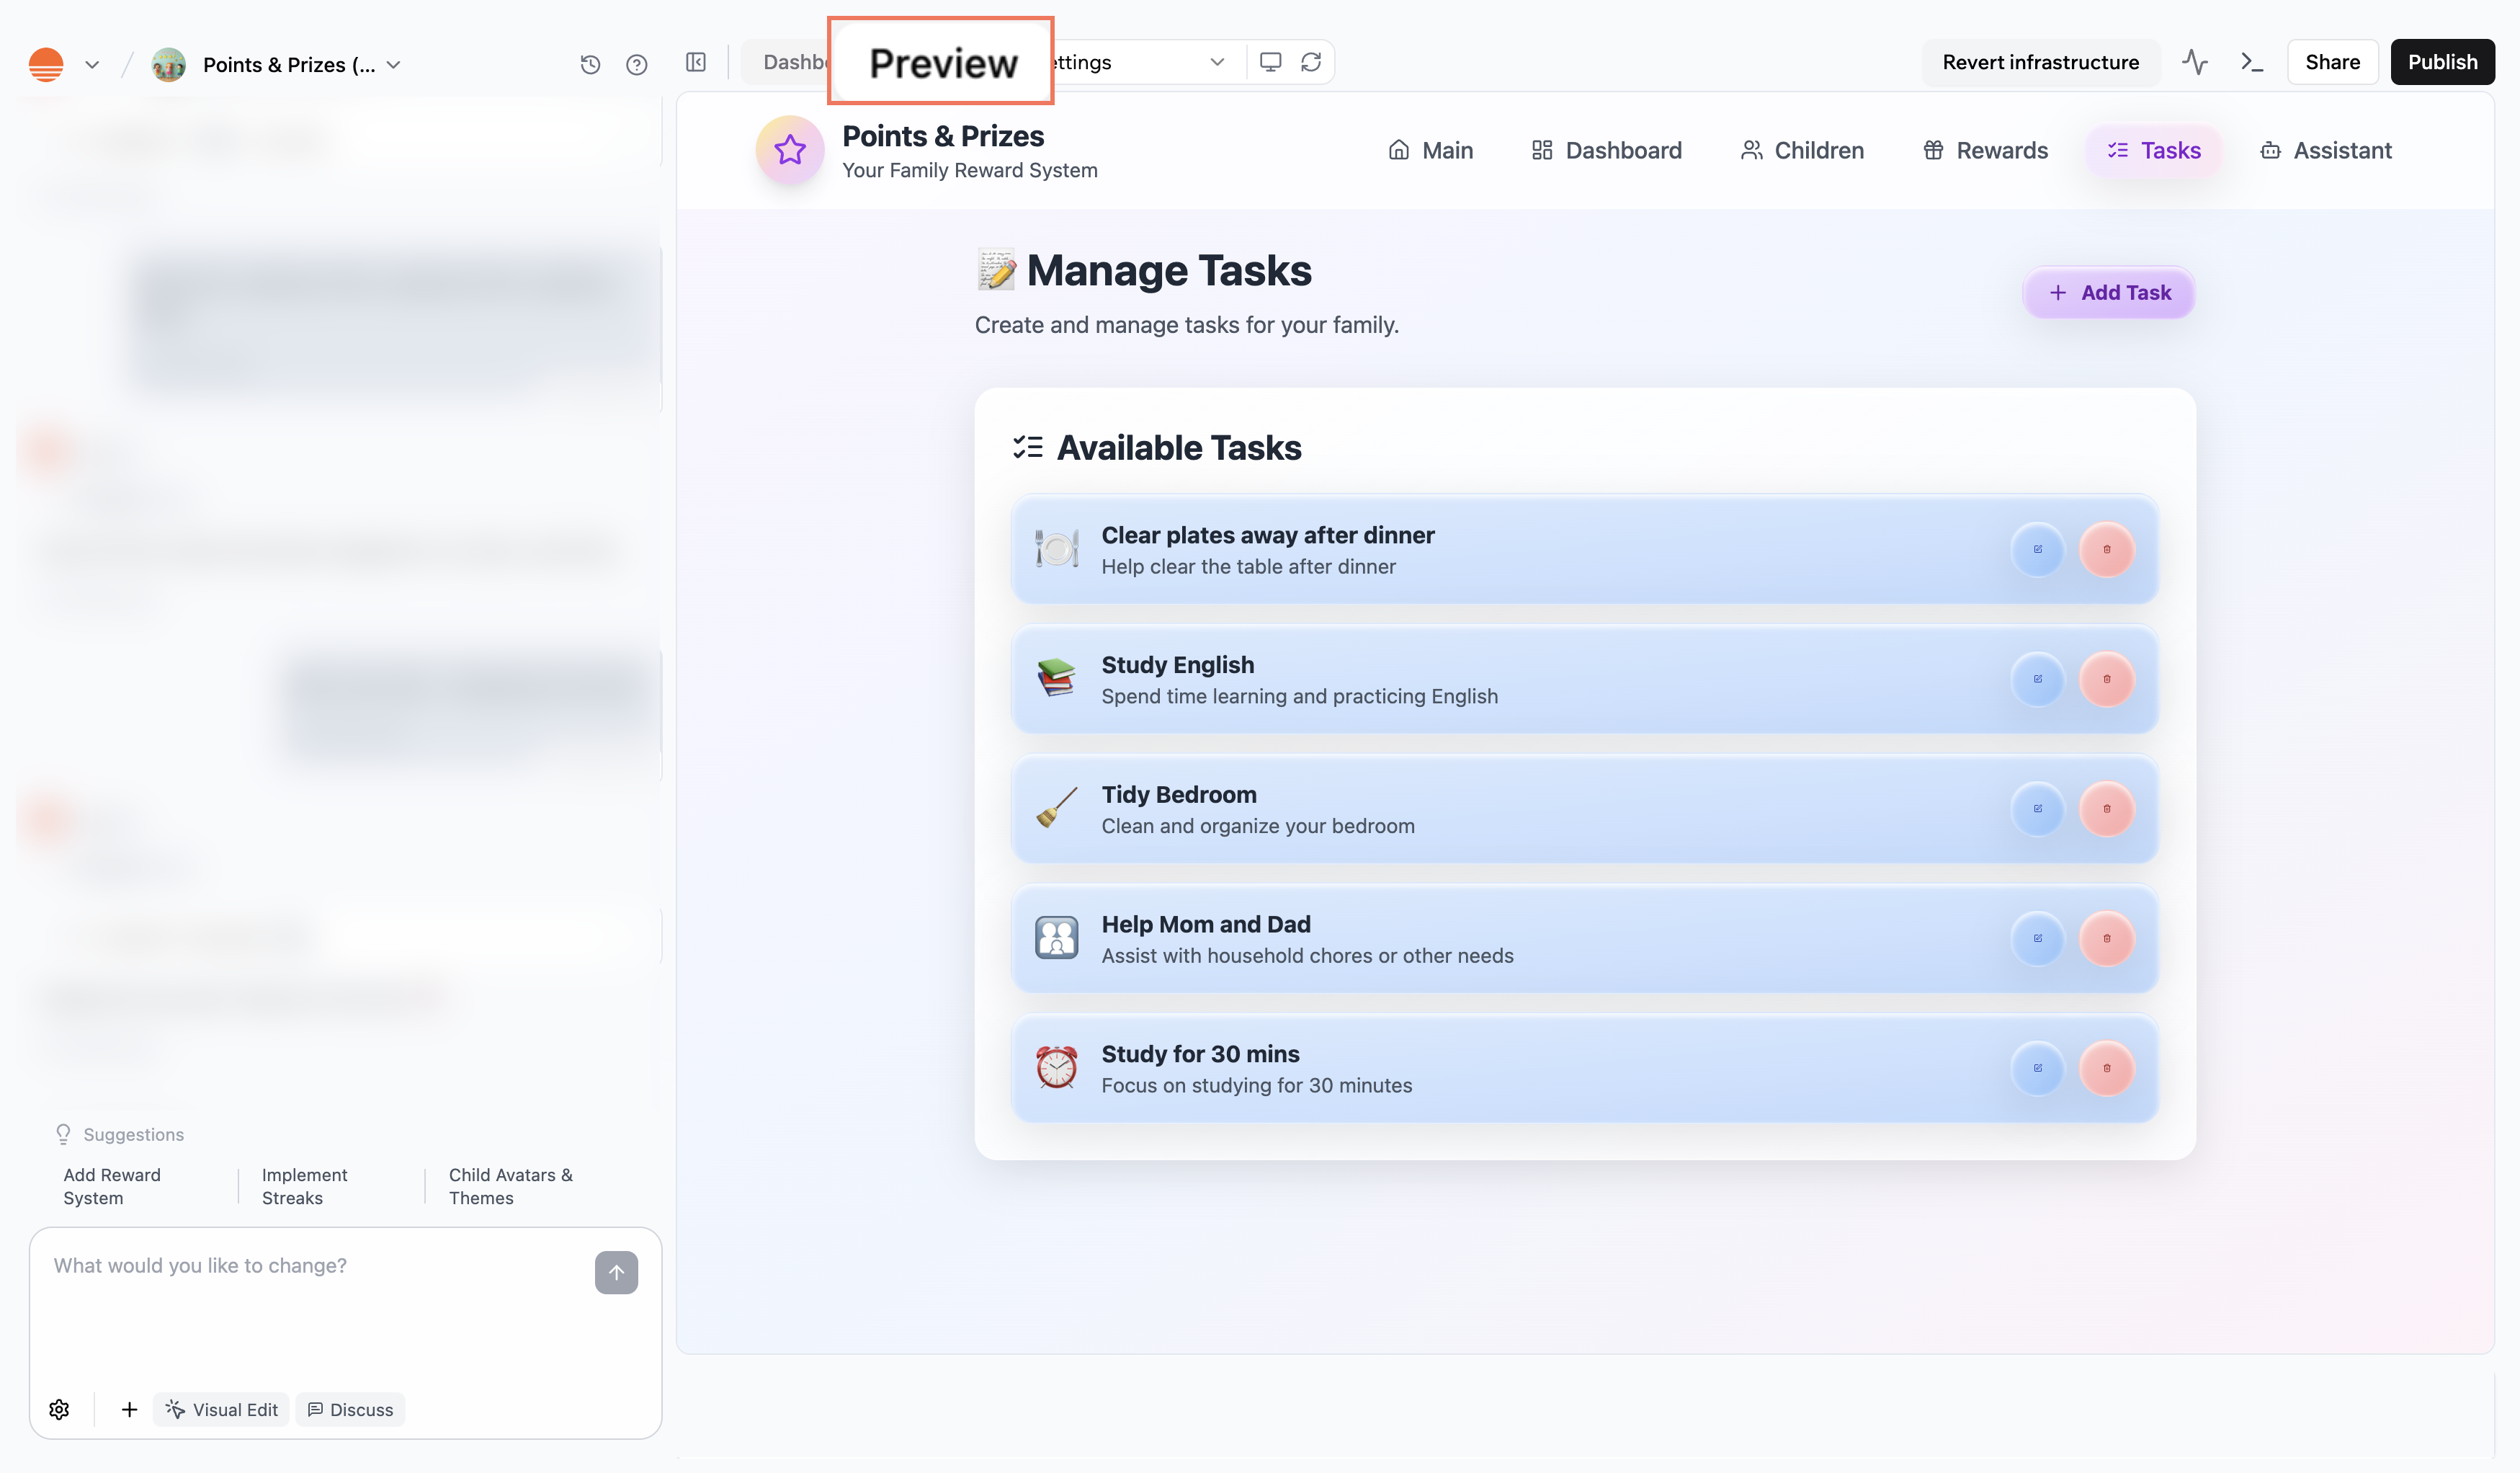
Task: Open the settings dropdown in the top bar
Action: click(1217, 61)
